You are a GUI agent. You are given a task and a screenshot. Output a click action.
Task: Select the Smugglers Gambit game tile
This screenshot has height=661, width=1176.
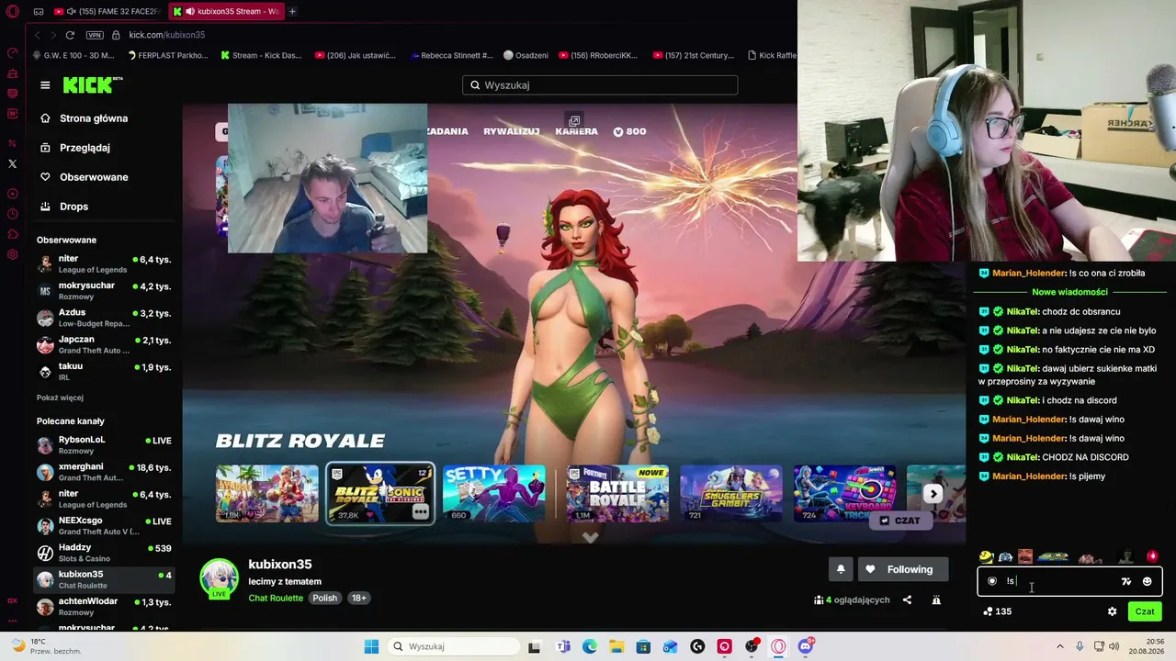tap(731, 493)
